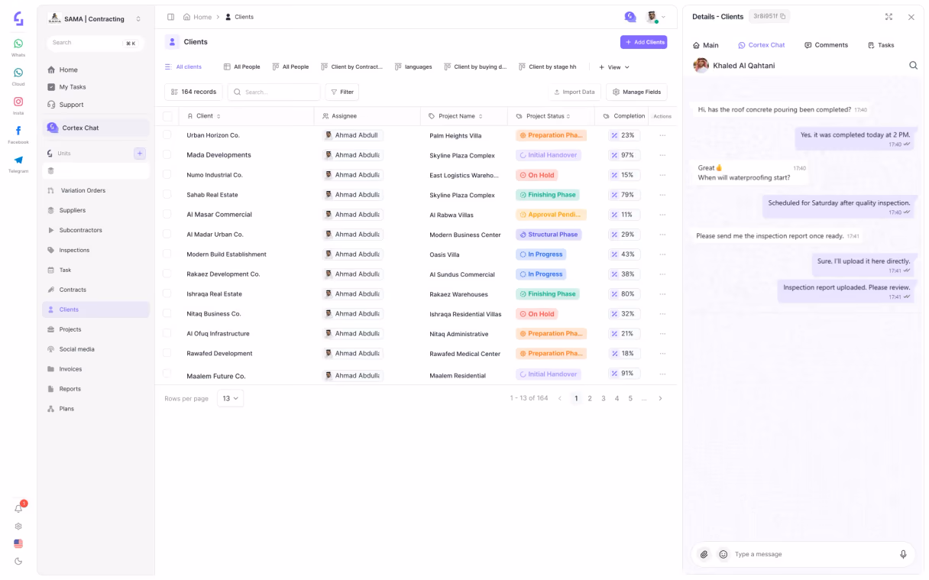929x580 pixels.
Task: Select the Nitaq Business Co. row checkbox
Action: click(x=167, y=313)
